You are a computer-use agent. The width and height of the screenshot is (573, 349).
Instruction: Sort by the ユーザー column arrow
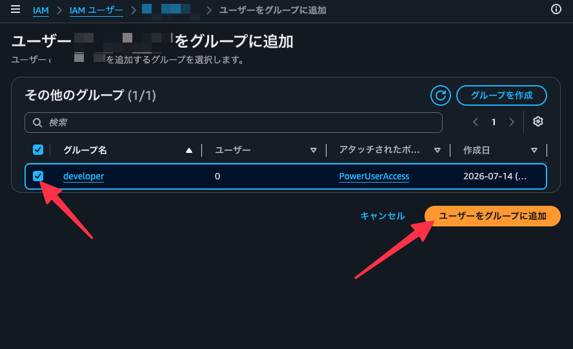point(313,150)
